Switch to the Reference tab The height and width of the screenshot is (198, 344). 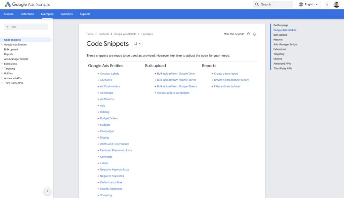27,14
